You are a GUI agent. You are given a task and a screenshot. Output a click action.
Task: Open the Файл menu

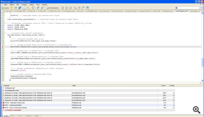click(6, 5)
